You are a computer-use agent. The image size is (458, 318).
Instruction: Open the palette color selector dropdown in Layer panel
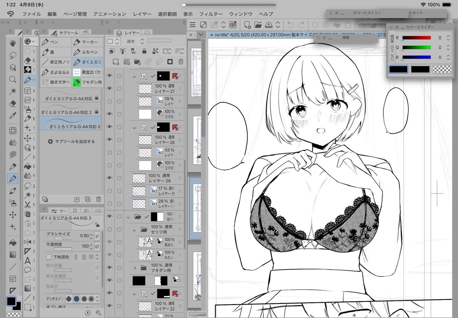click(x=113, y=41)
